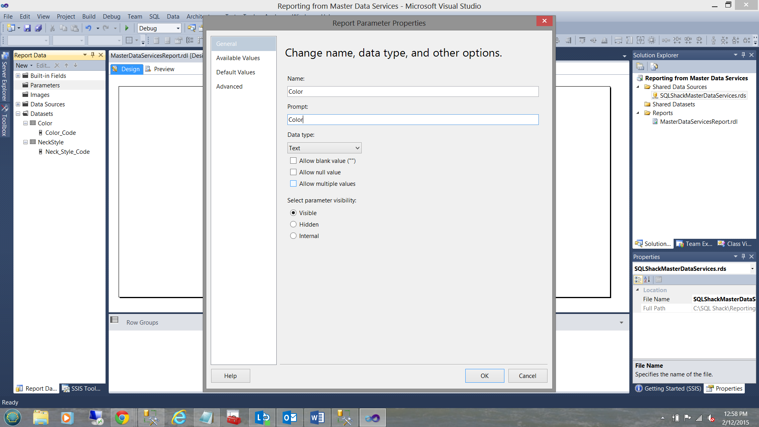Open the Default Values page
759x427 pixels.
tap(236, 72)
